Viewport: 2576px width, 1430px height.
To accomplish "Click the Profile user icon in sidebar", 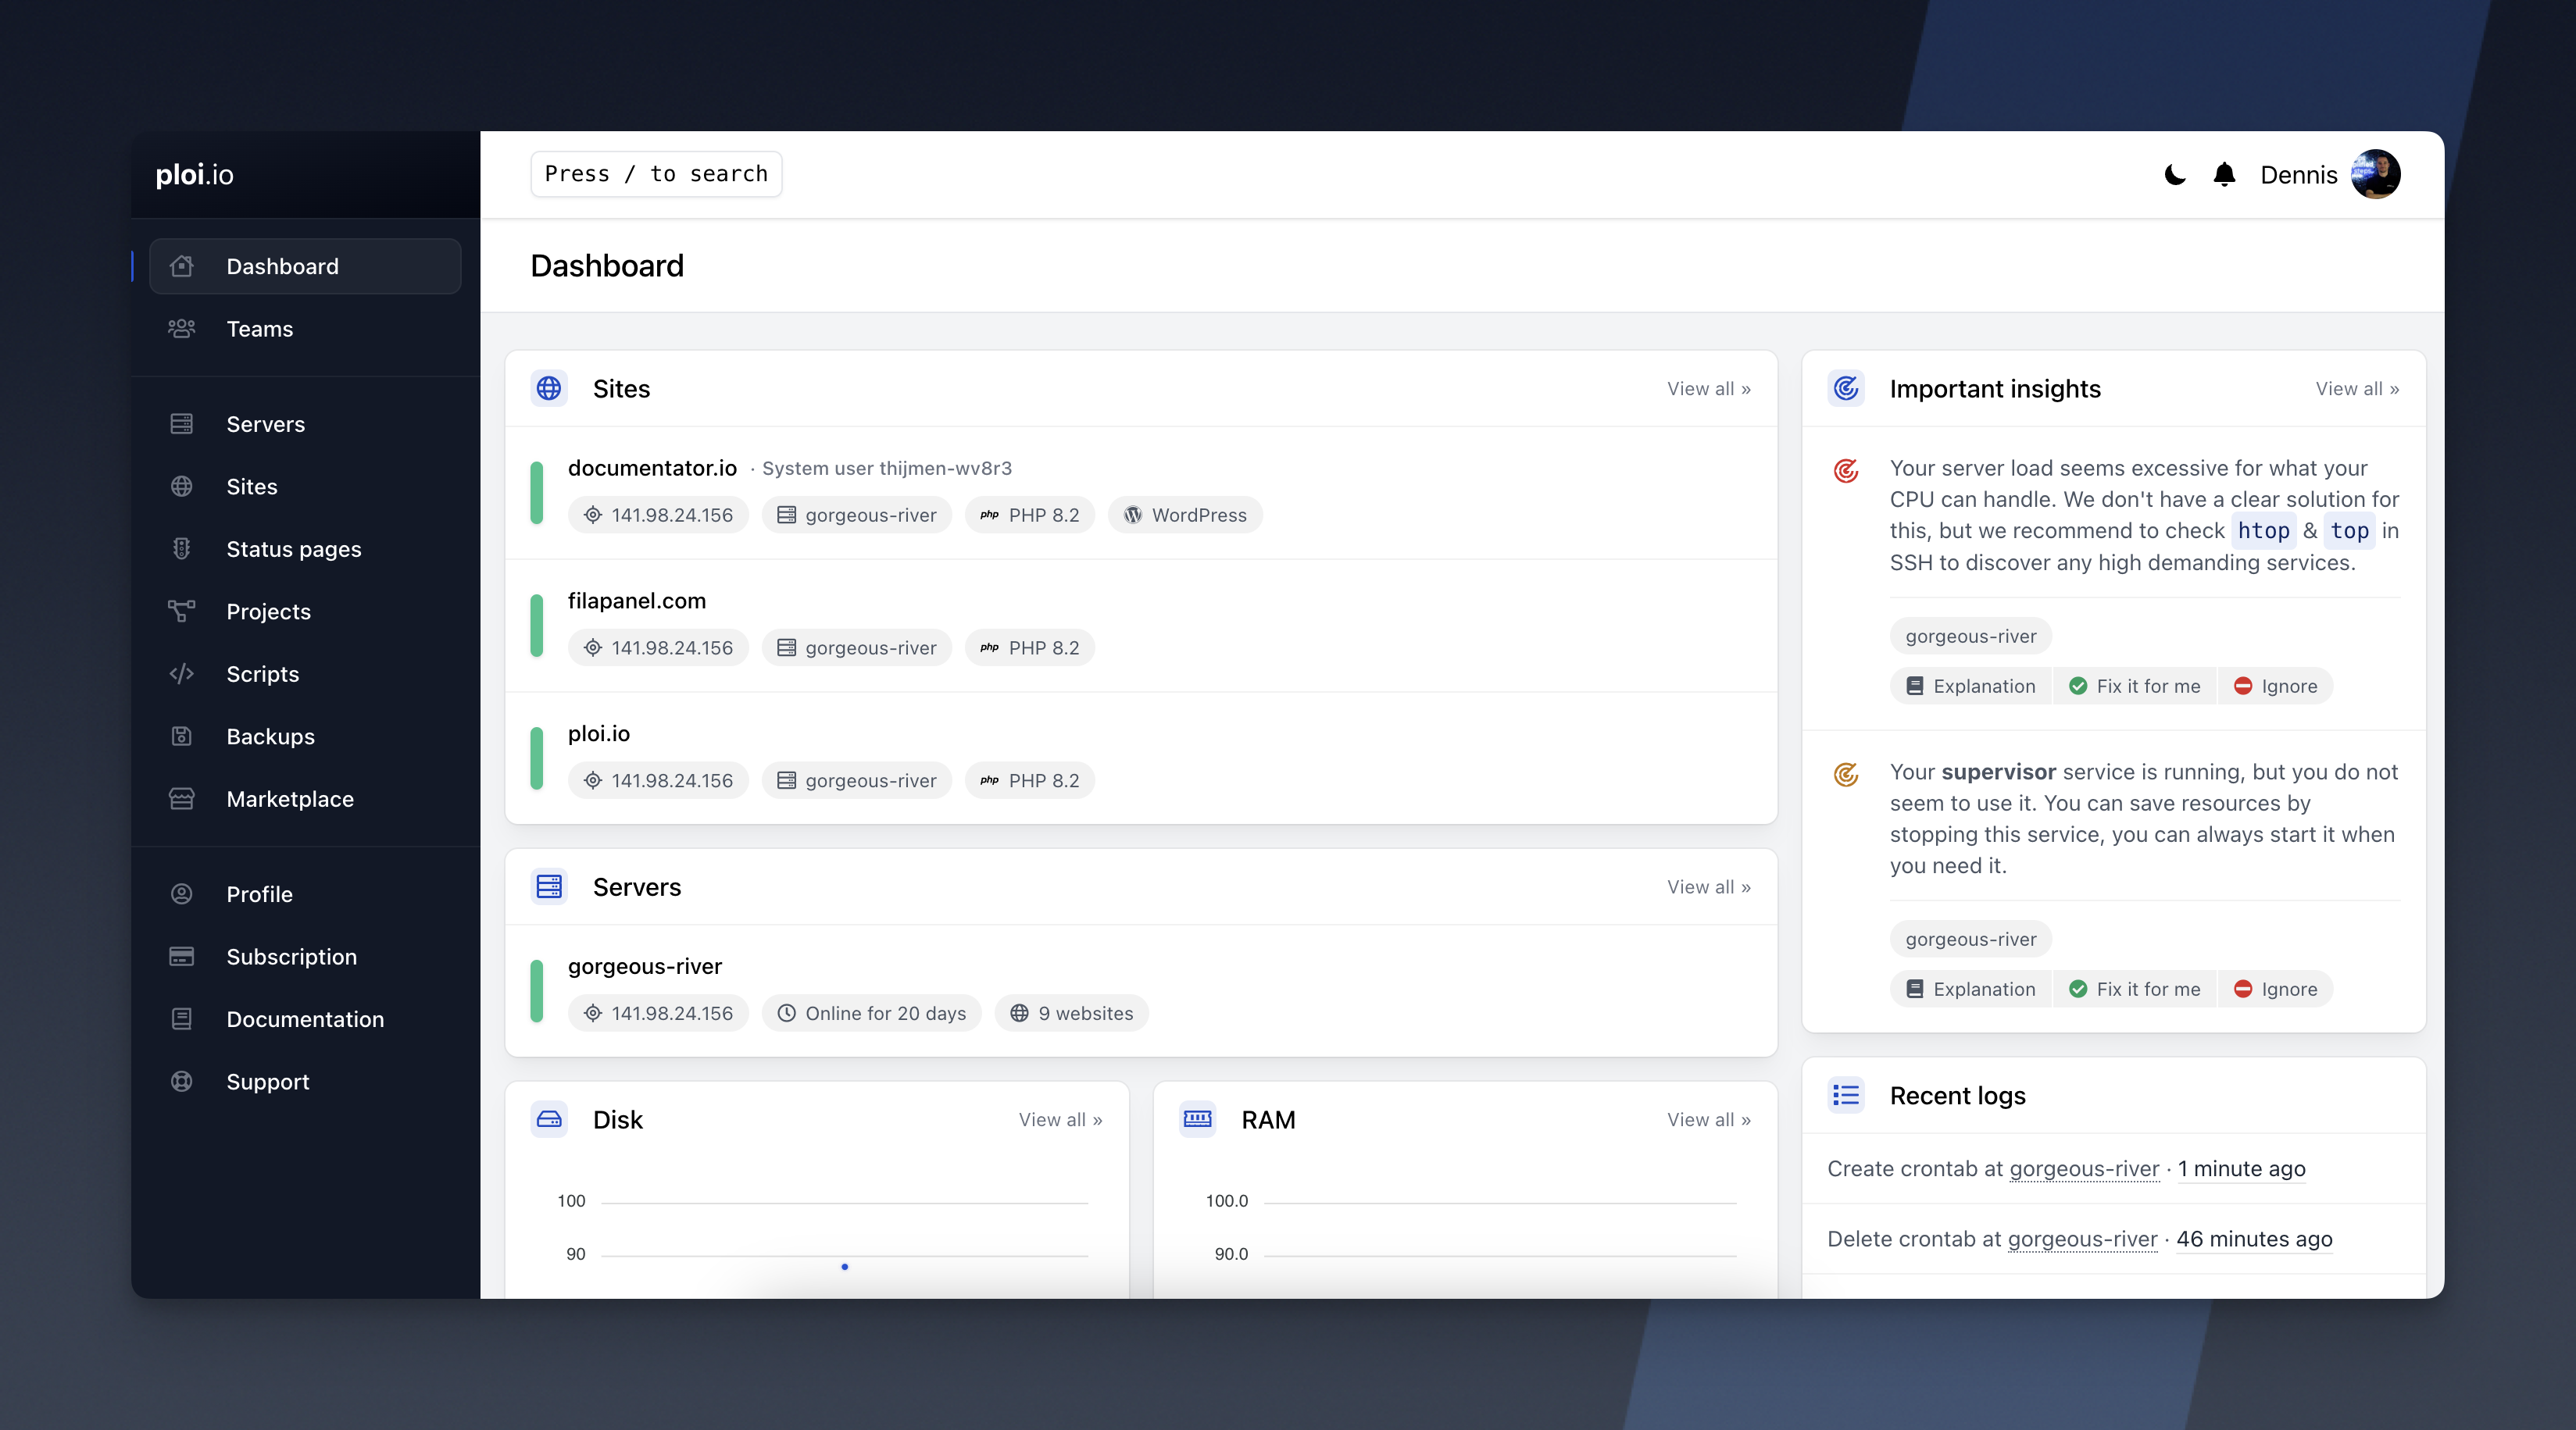I will point(181,893).
